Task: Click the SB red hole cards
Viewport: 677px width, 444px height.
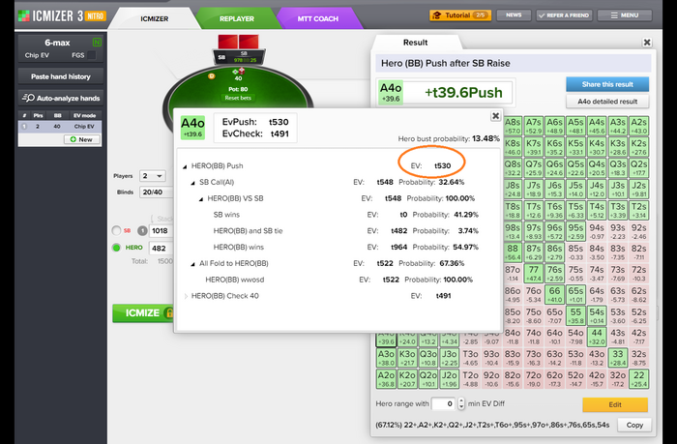Action: click(x=238, y=42)
